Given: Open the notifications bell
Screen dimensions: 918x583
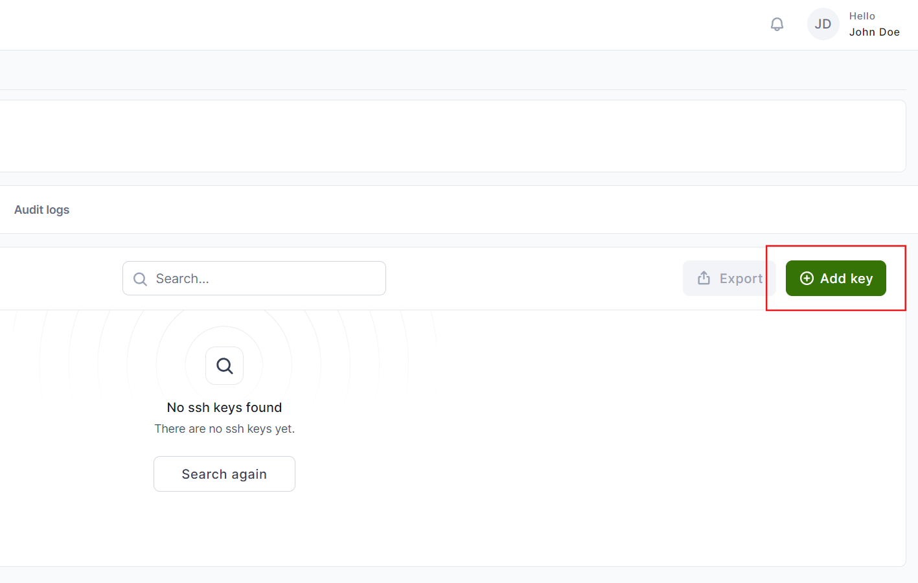Looking at the screenshot, I should pos(777,25).
